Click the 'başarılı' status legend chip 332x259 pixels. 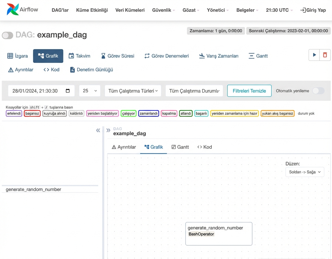(201, 114)
